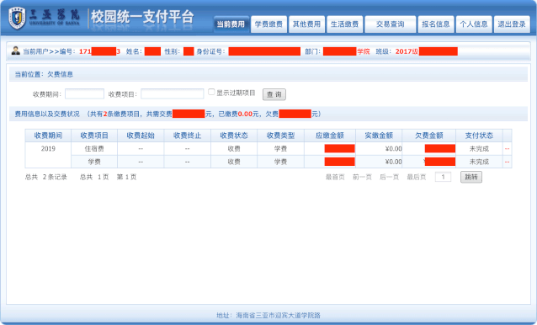Viewport: 537px width, 325px height.
Task: Go to the 生活缴费 tab
Action: pos(344,24)
